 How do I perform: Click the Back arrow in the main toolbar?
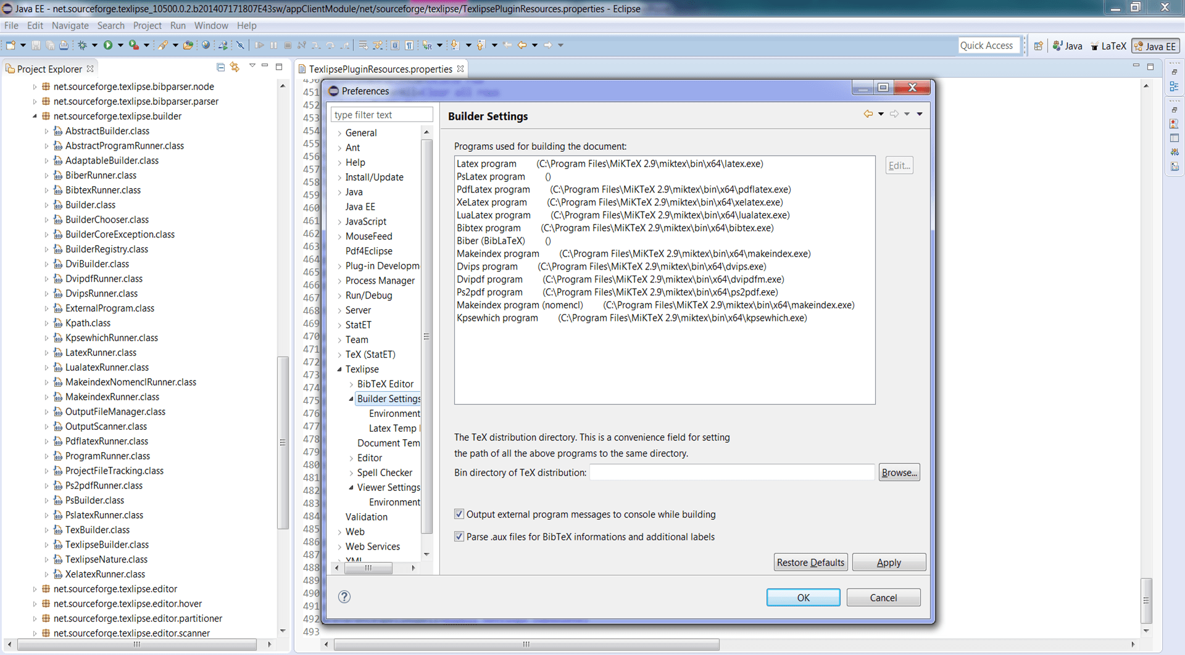click(x=522, y=45)
